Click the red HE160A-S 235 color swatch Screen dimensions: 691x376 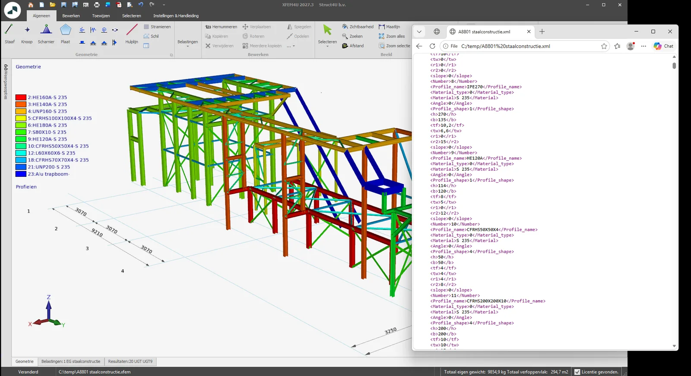point(21,97)
